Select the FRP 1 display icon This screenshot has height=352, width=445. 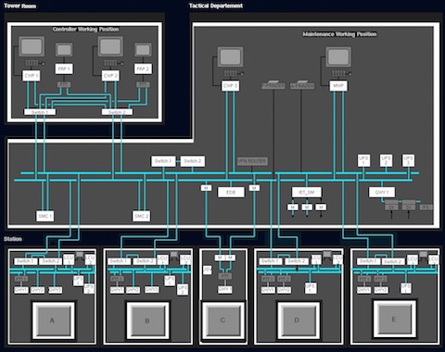[64, 50]
